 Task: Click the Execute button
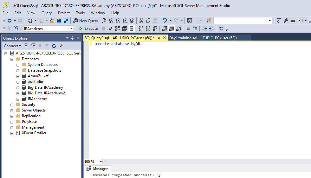tap(88, 29)
